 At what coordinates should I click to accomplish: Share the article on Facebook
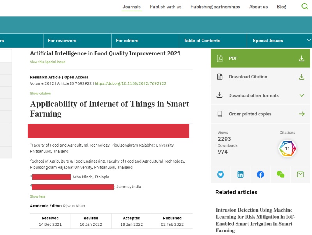pos(261,175)
